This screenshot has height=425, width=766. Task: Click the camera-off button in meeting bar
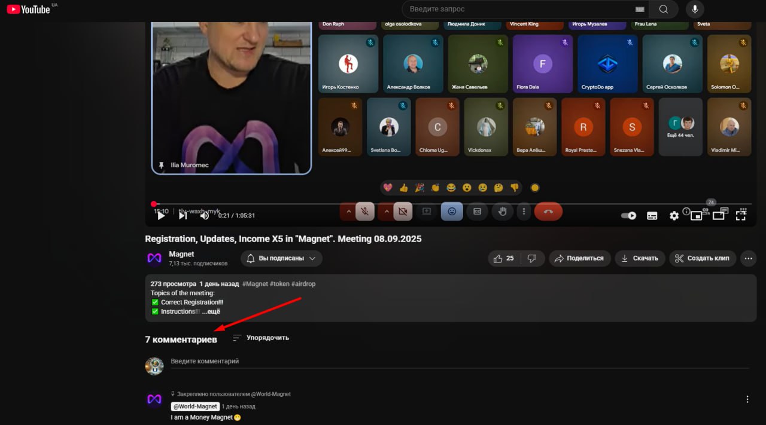402,211
